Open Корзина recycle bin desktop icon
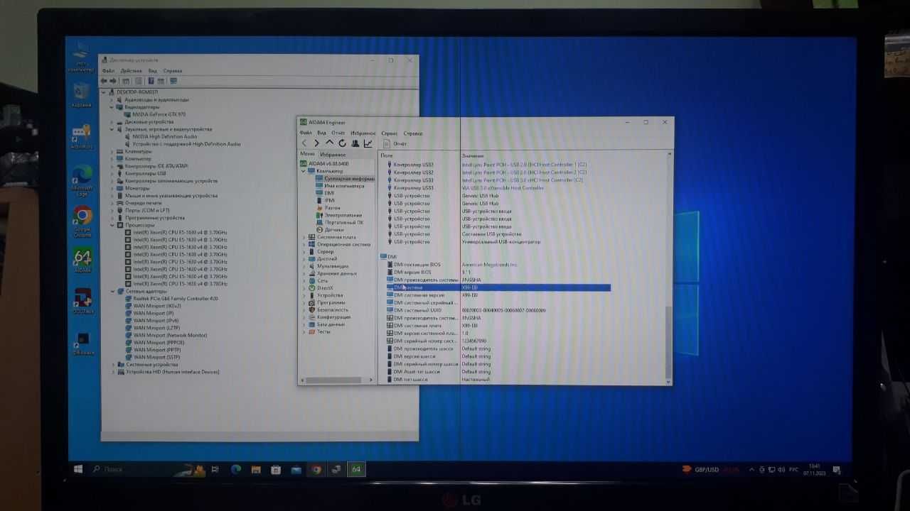 [x=82, y=95]
